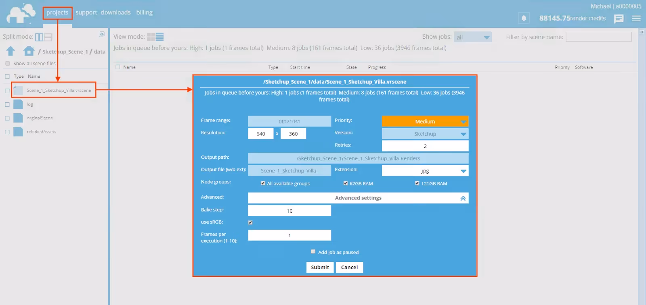Sort jobs by Start time column
This screenshot has width=646, height=305.
pos(300,67)
